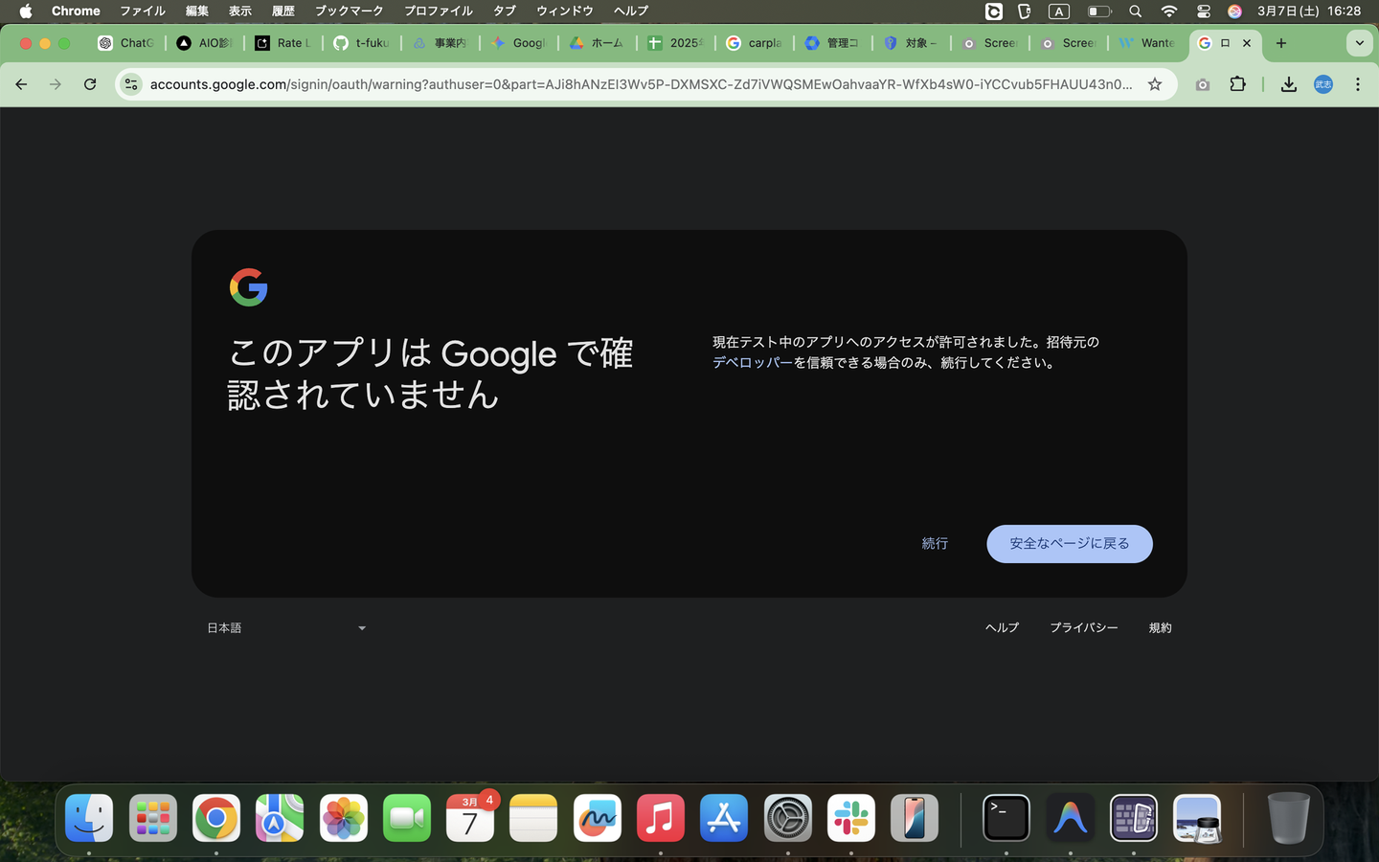Screen dimensions: 1379x862
Task: Click the site information icon in address bar
Action: [x=131, y=84]
